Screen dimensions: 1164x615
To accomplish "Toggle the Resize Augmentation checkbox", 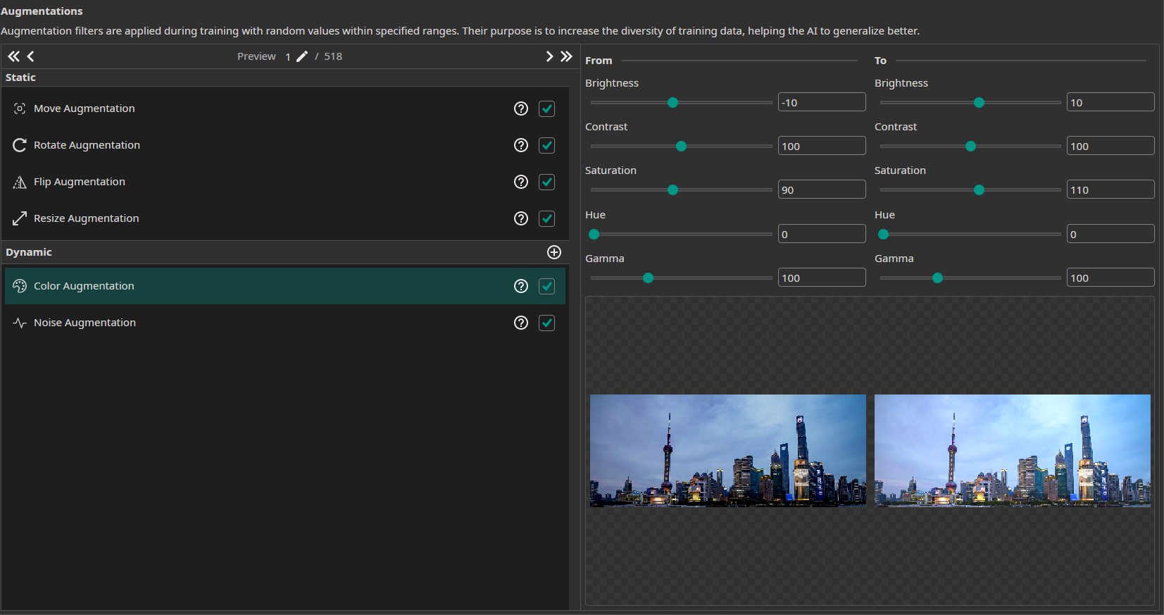I will coord(546,218).
